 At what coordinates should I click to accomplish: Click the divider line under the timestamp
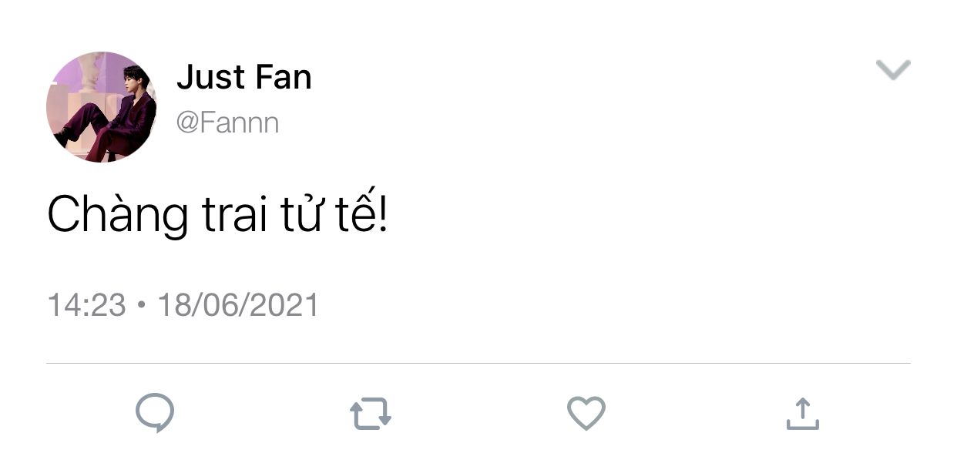[x=478, y=363]
